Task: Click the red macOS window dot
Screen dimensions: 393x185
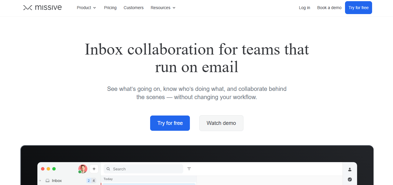Action: 43,169
